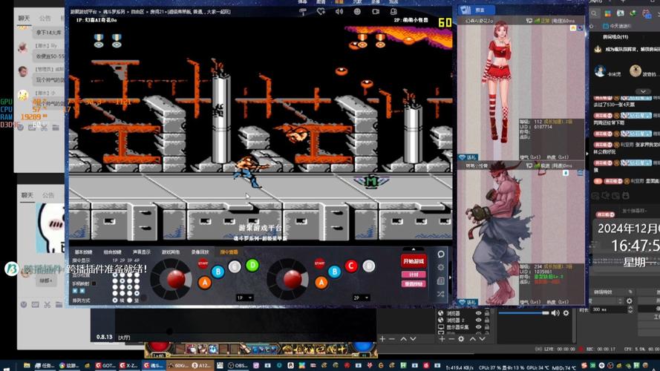Click the side expand arrow right of controller sidebar

(x=450, y=278)
